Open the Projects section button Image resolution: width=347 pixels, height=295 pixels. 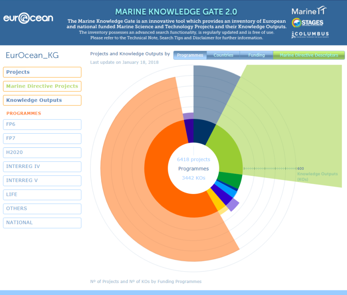[x=42, y=72]
